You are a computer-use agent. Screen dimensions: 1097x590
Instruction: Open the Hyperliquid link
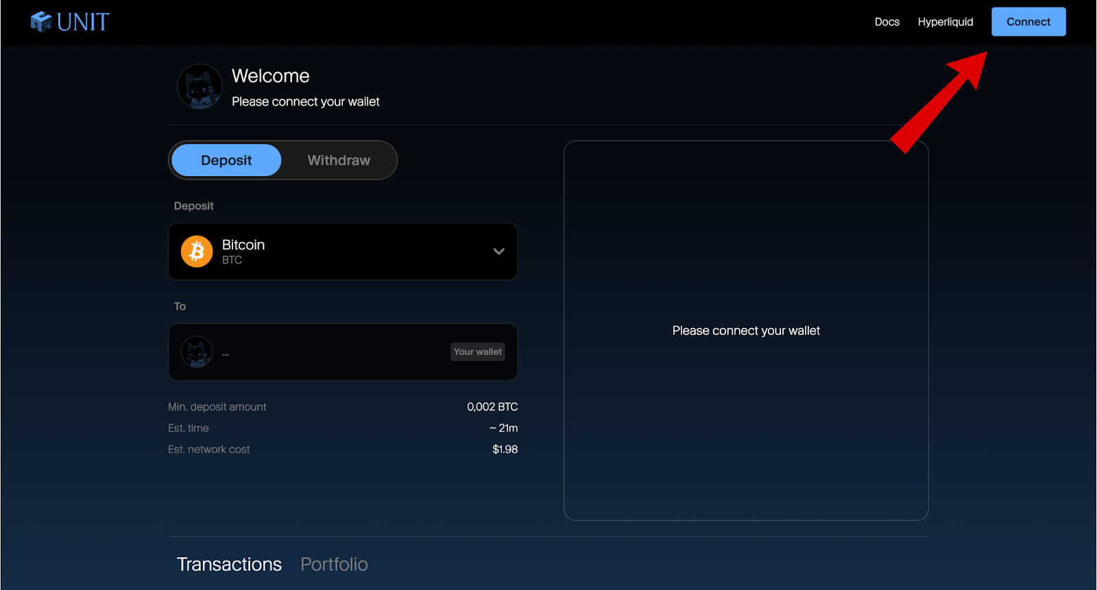pyautogui.click(x=945, y=22)
